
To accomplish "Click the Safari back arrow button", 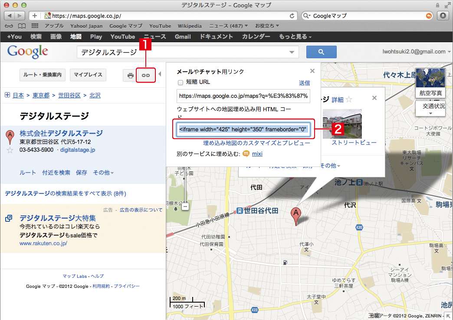I will tap(10, 16).
